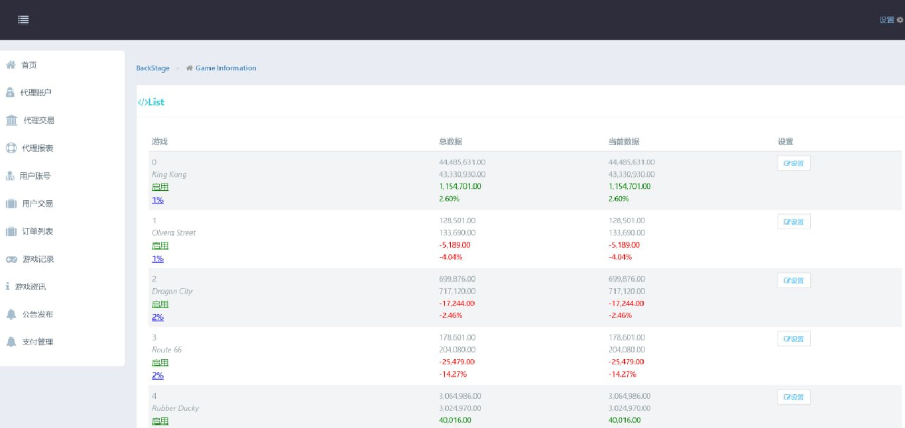Click the BackStage breadcrumb link
Screen dimensions: 905x428
(152, 68)
